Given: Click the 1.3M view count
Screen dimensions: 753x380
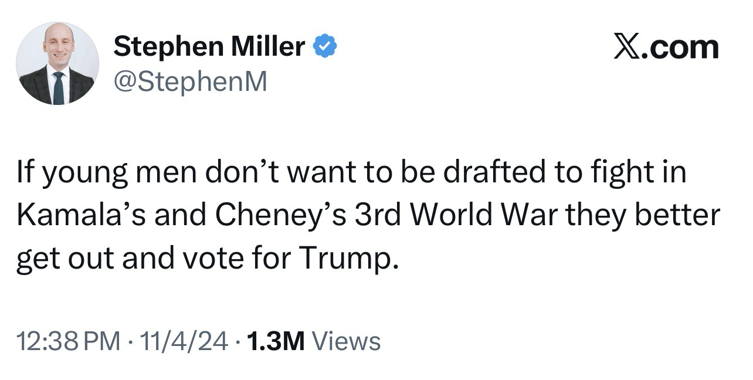Looking at the screenshot, I should [276, 341].
